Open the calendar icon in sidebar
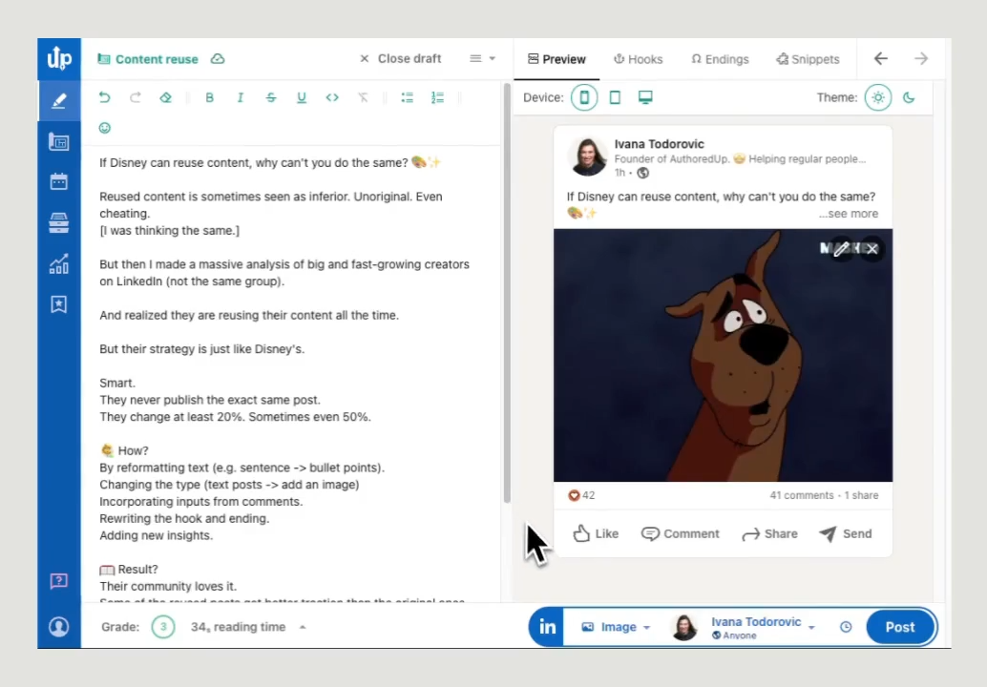The width and height of the screenshot is (987, 687). click(59, 182)
